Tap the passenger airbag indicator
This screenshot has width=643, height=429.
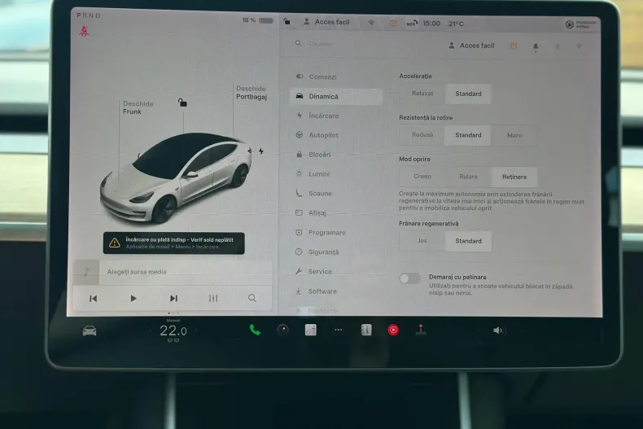coord(580,24)
